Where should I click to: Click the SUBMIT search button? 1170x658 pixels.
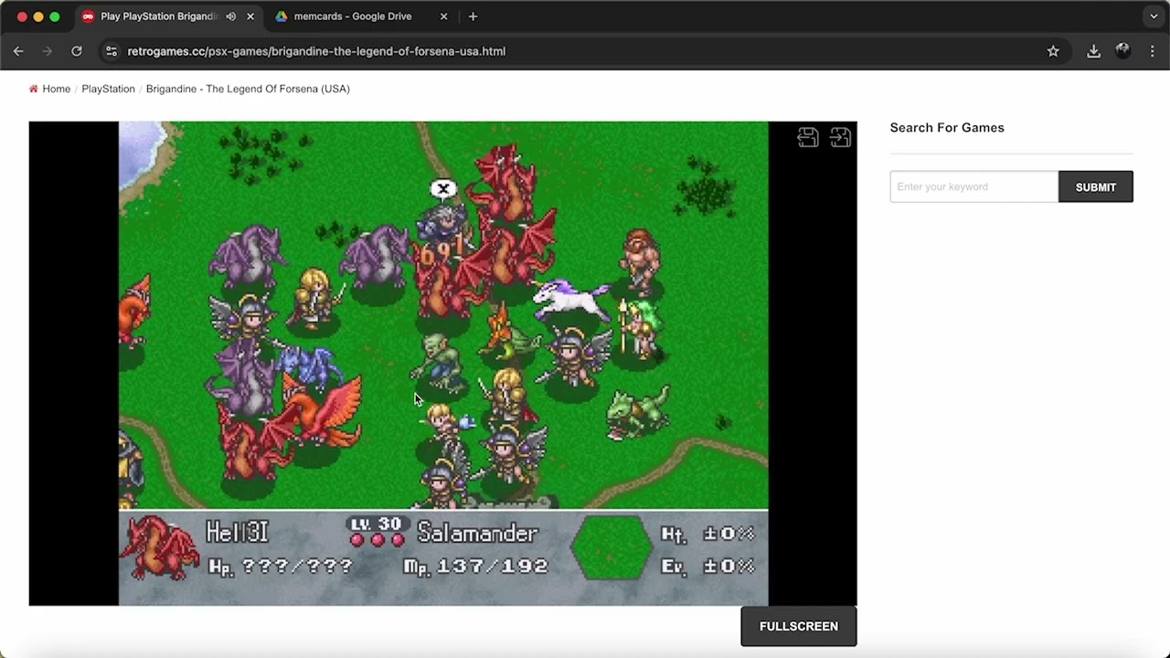coord(1096,186)
